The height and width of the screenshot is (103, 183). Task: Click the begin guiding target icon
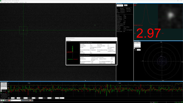[7, 100]
